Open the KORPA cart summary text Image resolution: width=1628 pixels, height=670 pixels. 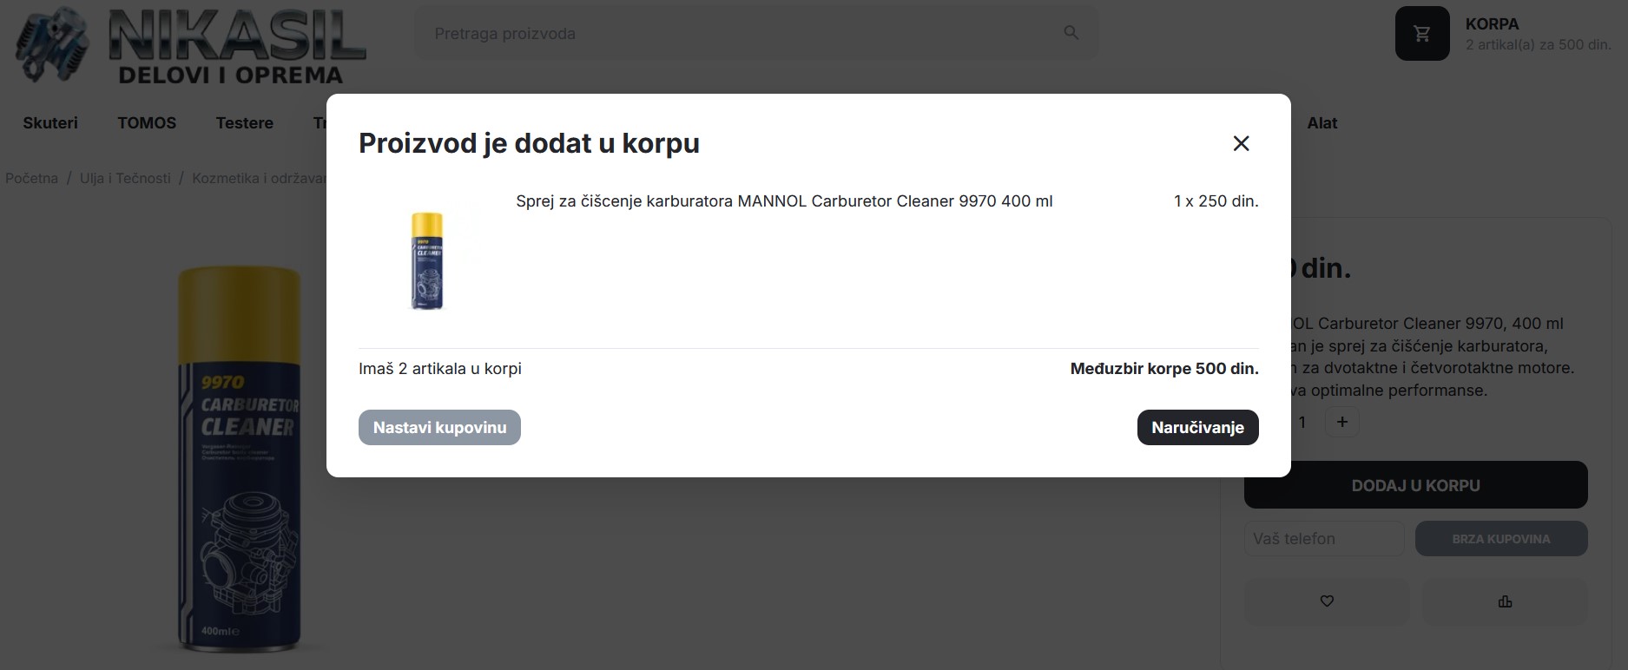click(1538, 34)
